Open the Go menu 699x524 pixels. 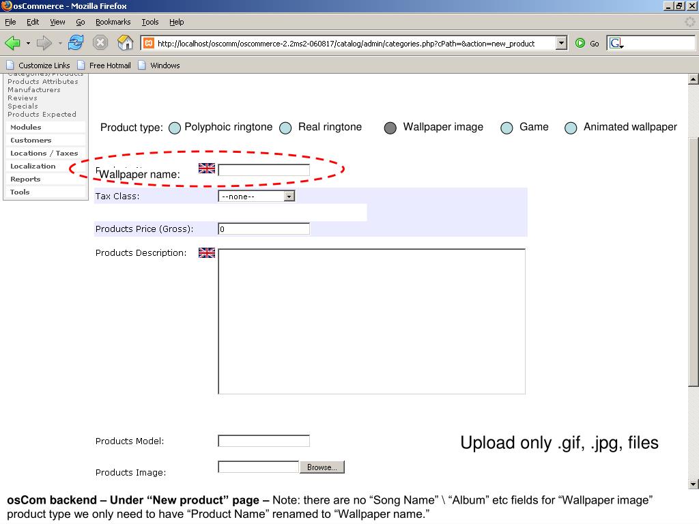(x=81, y=22)
